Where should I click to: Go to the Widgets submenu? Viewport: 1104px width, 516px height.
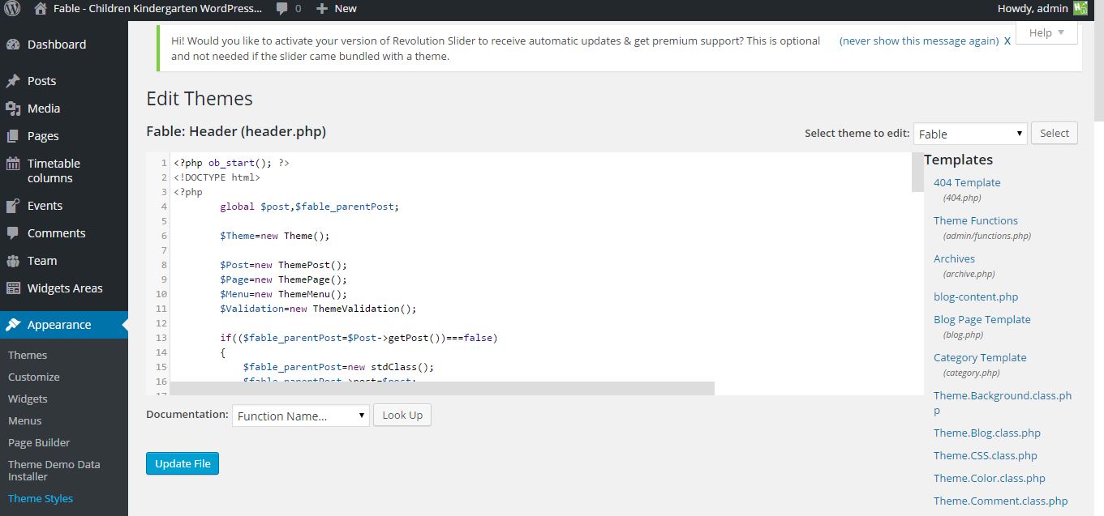(28, 399)
